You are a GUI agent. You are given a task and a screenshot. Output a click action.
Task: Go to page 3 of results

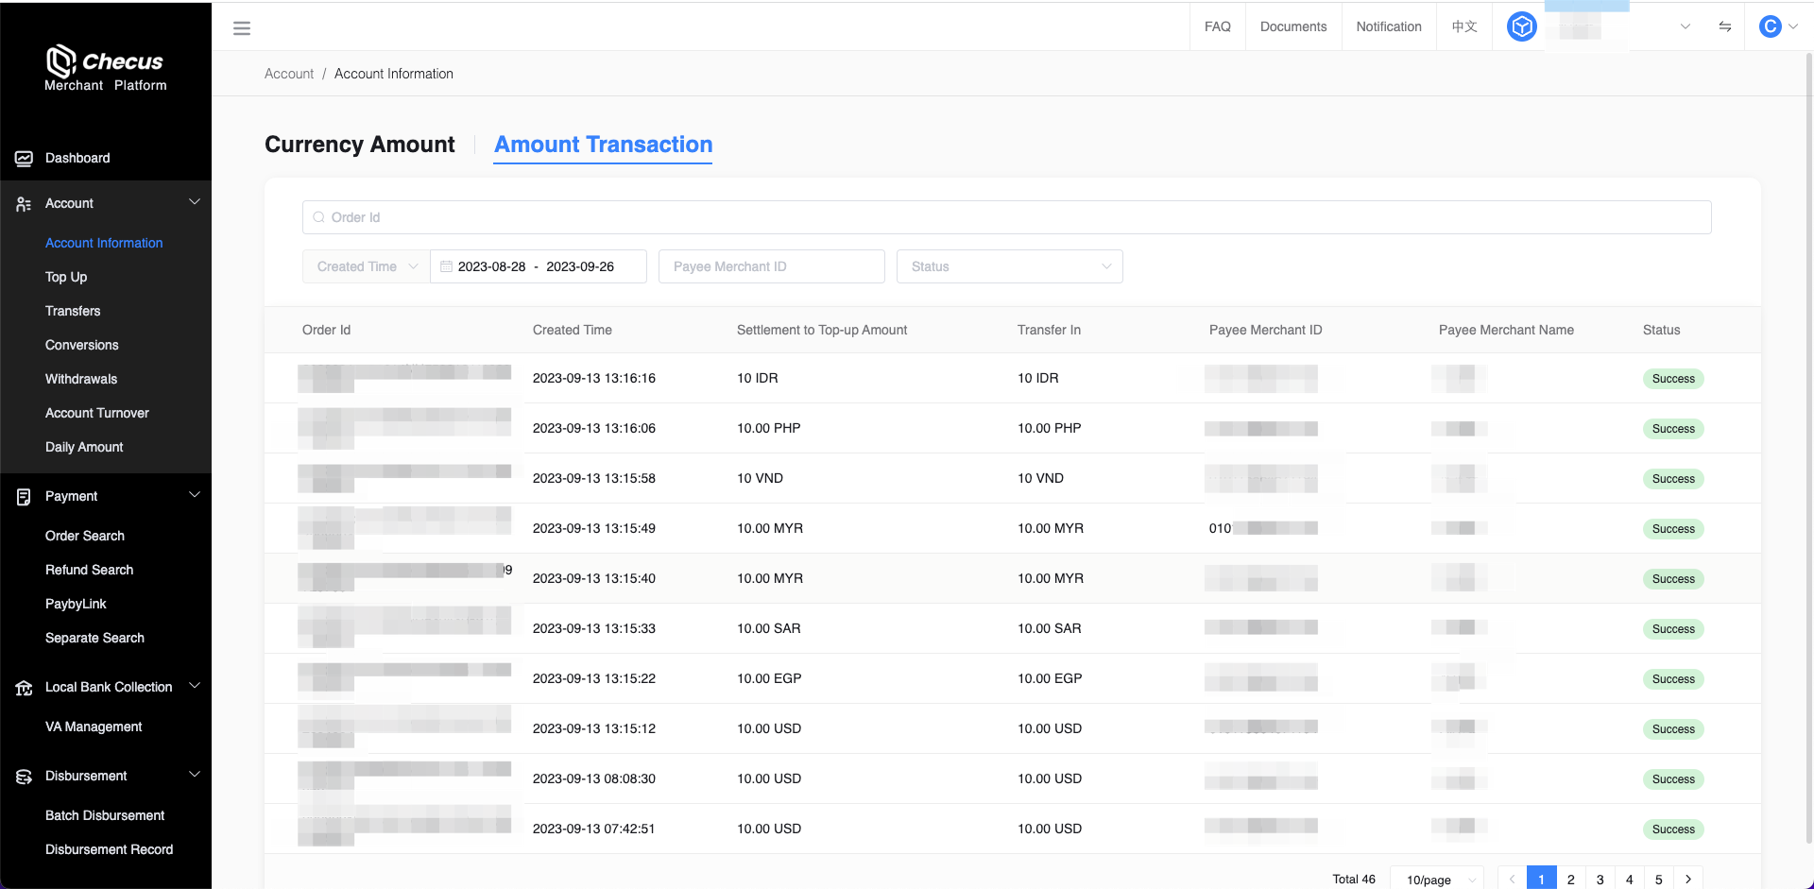(1600, 880)
